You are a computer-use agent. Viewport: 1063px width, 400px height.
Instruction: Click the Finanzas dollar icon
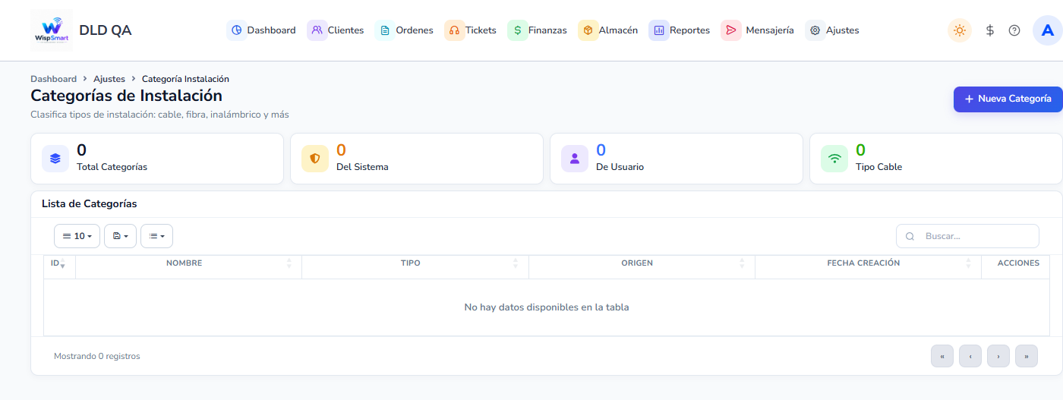pyautogui.click(x=518, y=30)
